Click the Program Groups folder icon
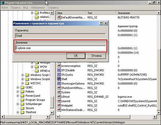161x125 pixels. pyautogui.click(x=22, y=100)
